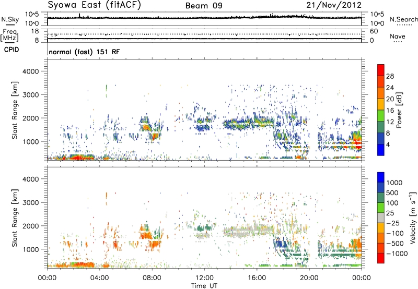
Task: Click the 'Velocity [m s-1]' colorbar label
Action: pos(413,218)
